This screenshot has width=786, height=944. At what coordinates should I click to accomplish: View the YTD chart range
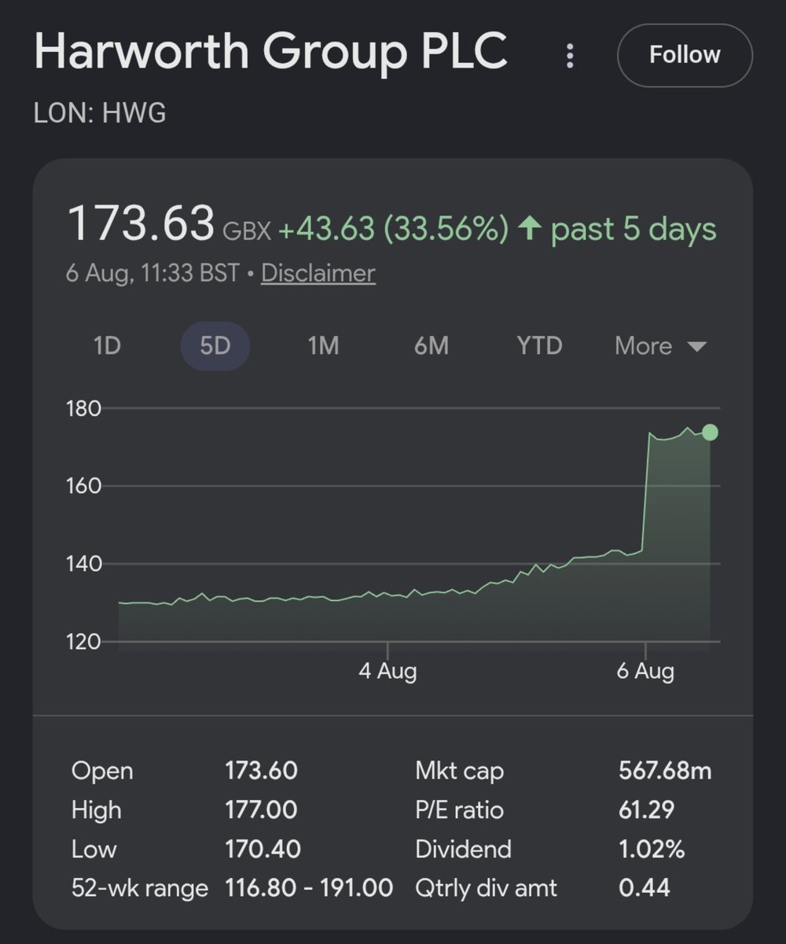coord(540,346)
